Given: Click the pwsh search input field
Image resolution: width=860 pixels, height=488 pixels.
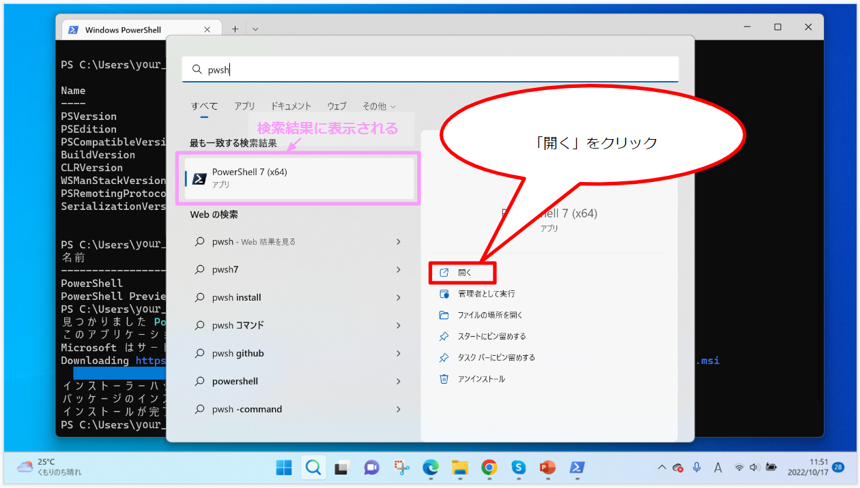Looking at the screenshot, I should [x=430, y=70].
